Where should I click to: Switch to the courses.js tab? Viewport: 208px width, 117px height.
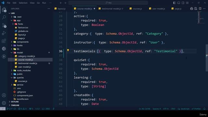coord(137,9)
